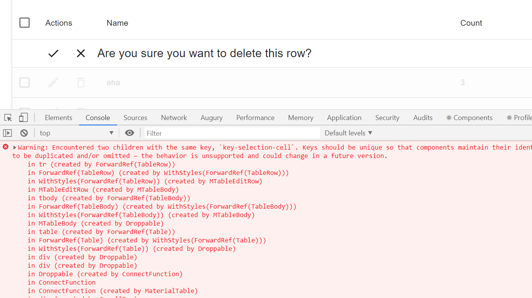The image size is (532, 298).
Task: Select the inspect element tool
Action: click(x=7, y=117)
